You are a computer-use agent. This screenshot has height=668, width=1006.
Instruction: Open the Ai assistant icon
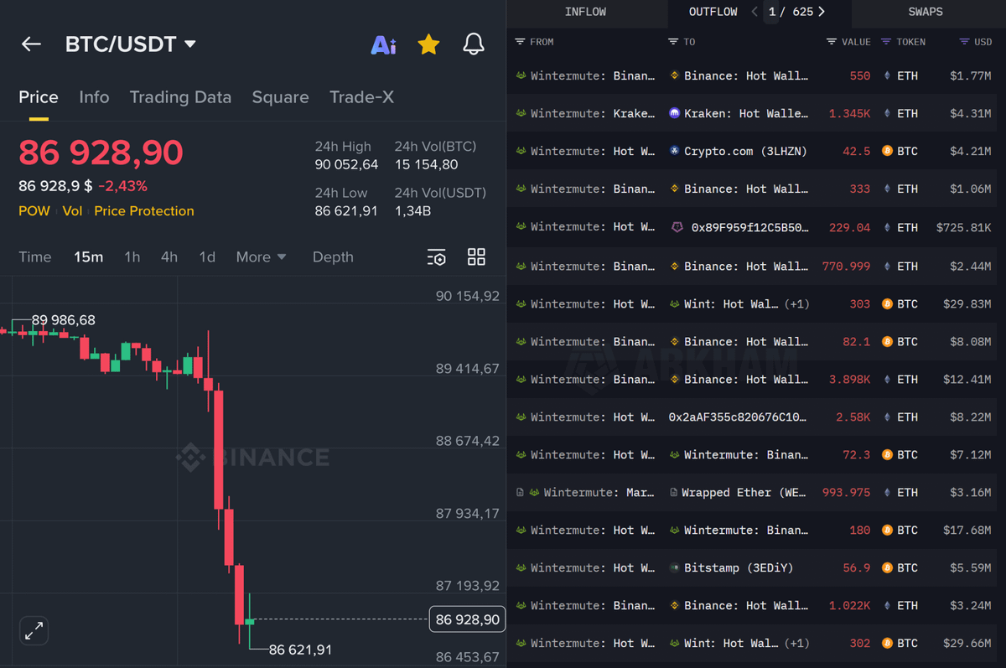click(383, 45)
